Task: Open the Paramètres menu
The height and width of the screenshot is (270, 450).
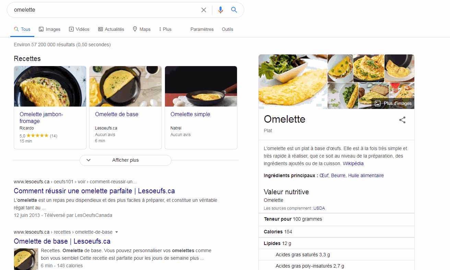Action: click(202, 29)
